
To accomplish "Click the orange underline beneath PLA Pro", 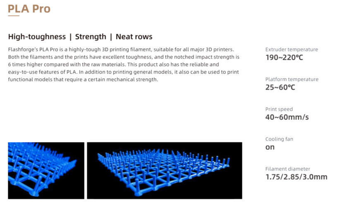I will [x=14, y=16].
